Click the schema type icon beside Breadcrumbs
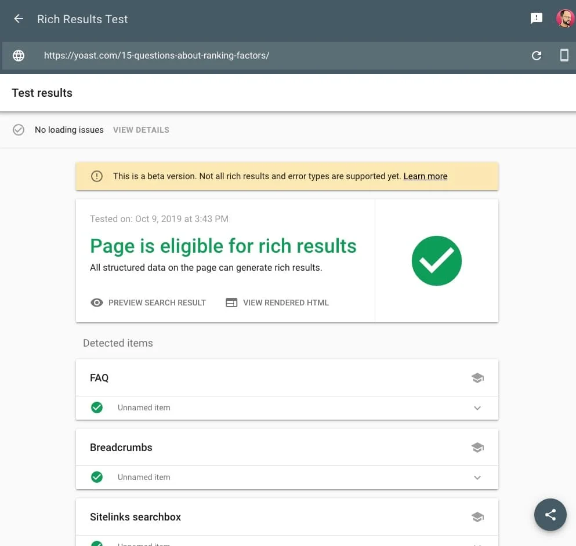The width and height of the screenshot is (576, 546). pyautogui.click(x=477, y=447)
